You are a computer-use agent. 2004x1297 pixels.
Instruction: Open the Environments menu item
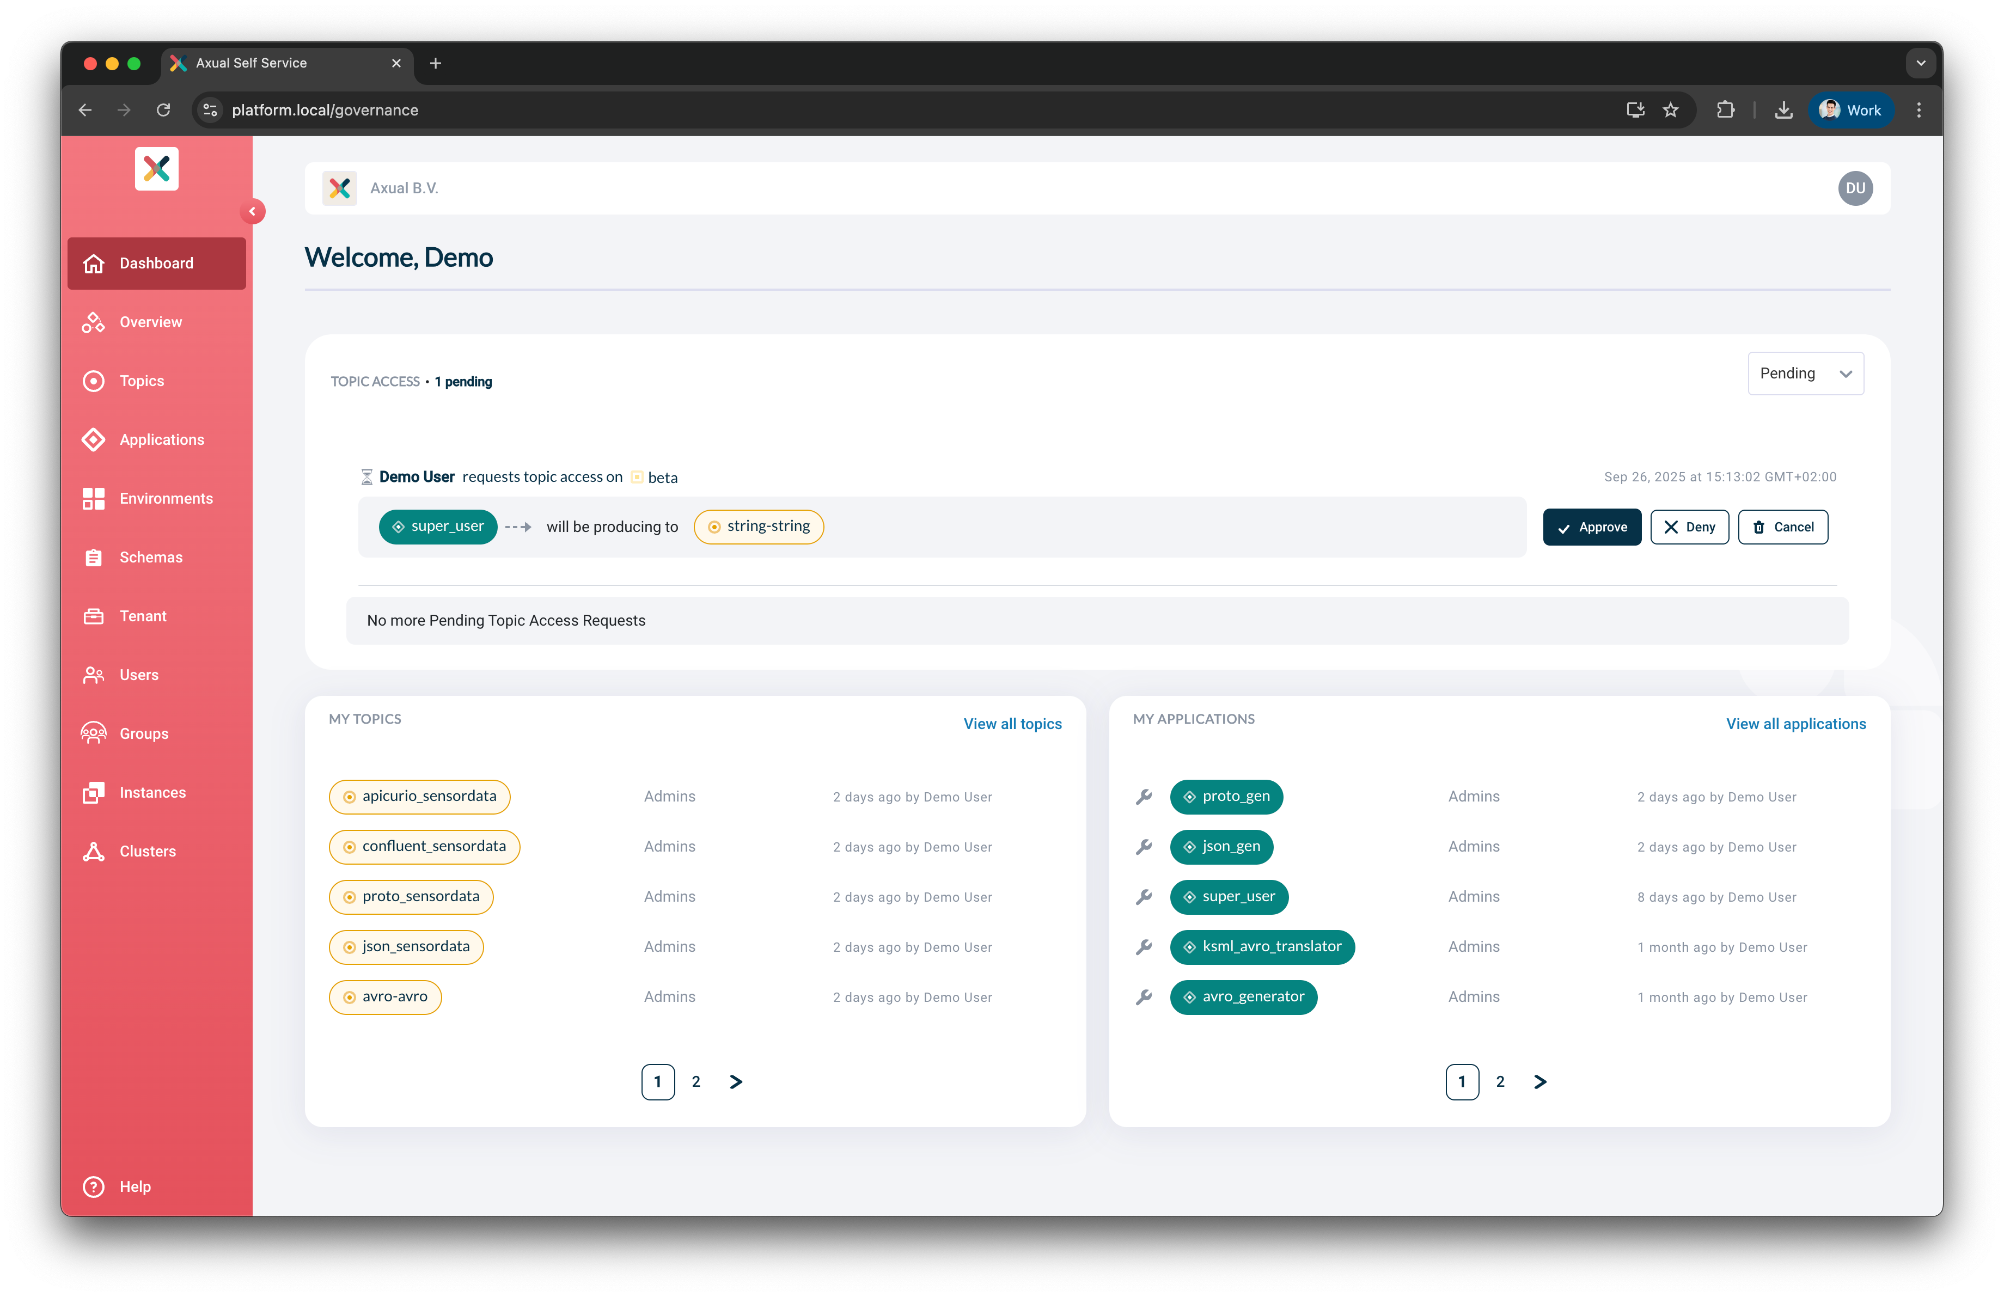(166, 498)
